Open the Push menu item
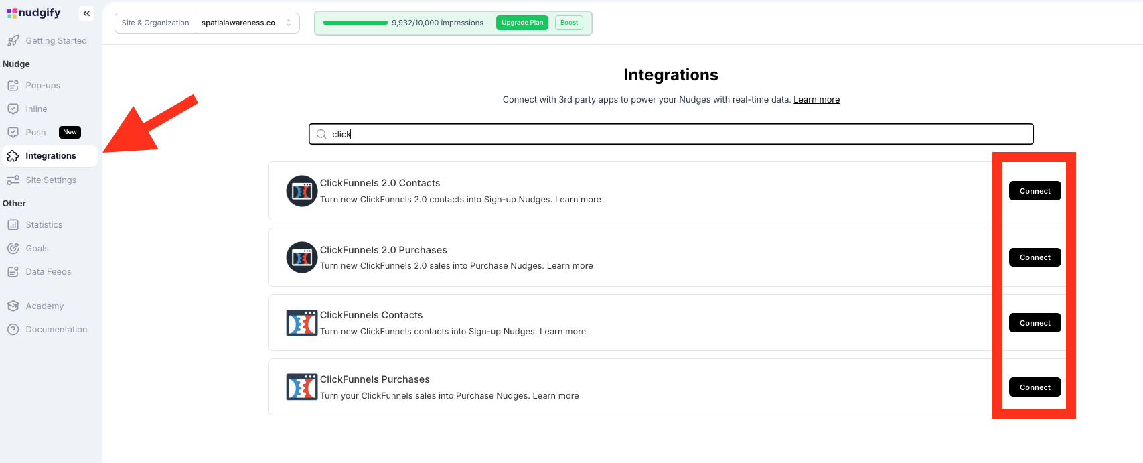Image resolution: width=1143 pixels, height=463 pixels. 35,133
